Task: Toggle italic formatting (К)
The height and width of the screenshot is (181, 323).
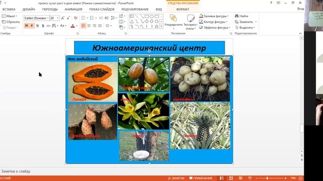Action: tap(32, 26)
